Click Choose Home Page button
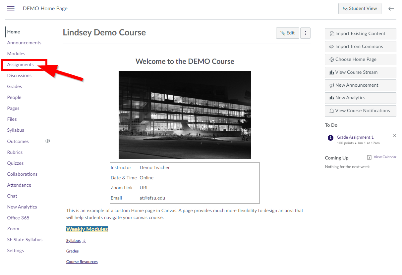 pos(361,60)
